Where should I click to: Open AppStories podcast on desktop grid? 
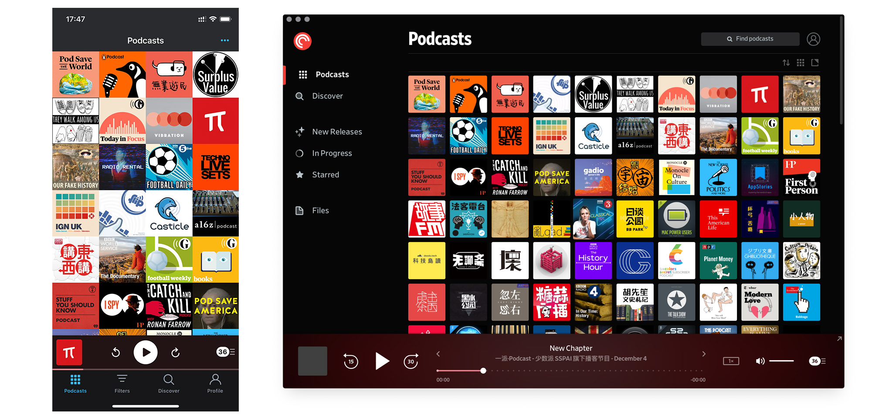[760, 177]
